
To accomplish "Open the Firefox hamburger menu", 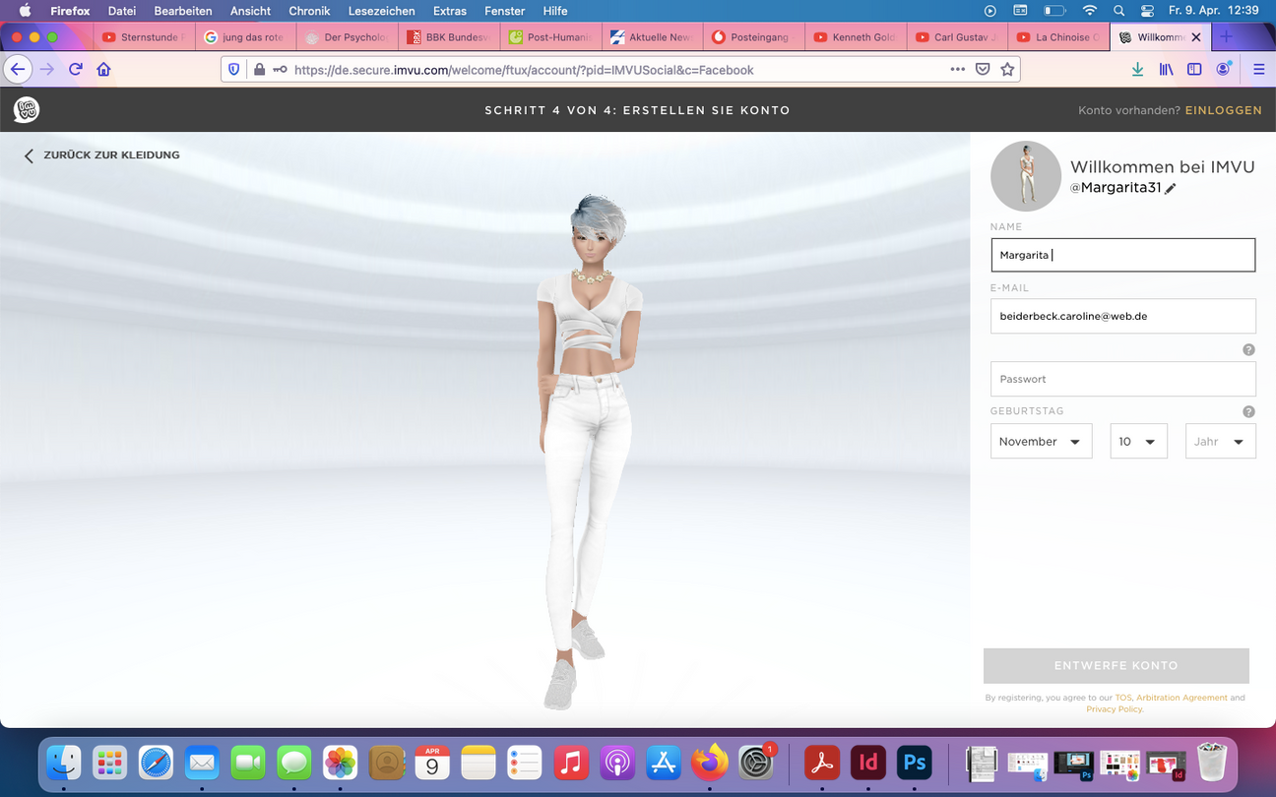I will (x=1258, y=70).
